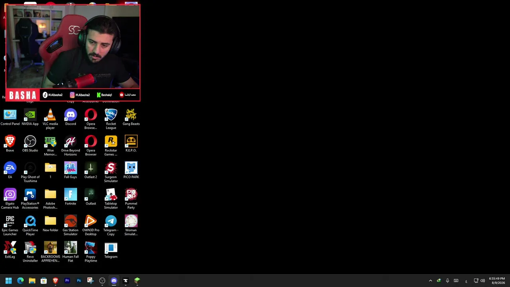Viewport: 510px width, 287px height.
Task: Open the Windows Start menu
Action: (8, 281)
